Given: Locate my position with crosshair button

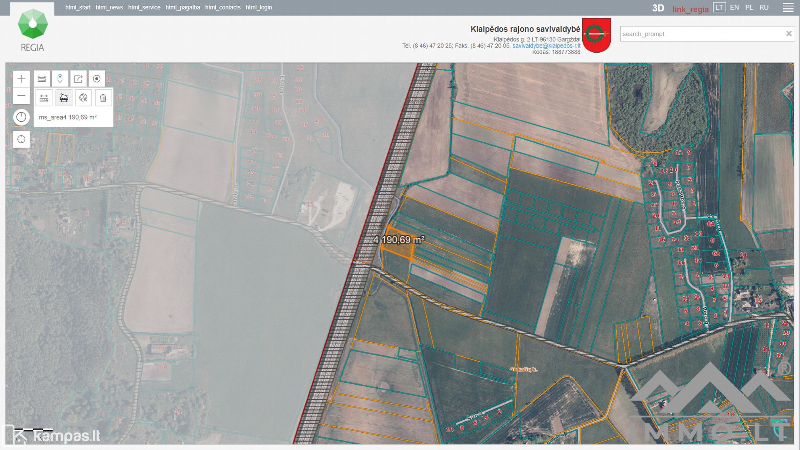Looking at the screenshot, I should pos(21,139).
